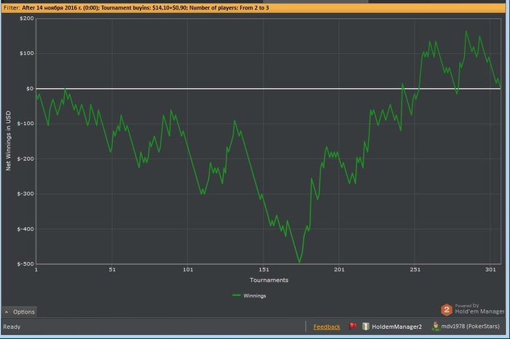Click the Ready status text
The image size is (510, 339).
pos(12,327)
